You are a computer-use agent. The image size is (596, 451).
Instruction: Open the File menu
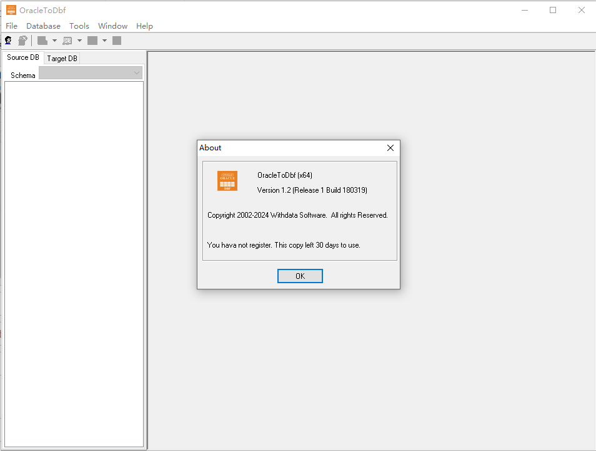11,26
